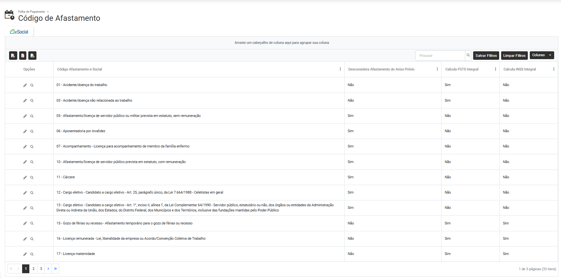The height and width of the screenshot is (279, 561).
Task: Open Código Afastamento e-Social column menu
Action: pyautogui.click(x=340, y=69)
